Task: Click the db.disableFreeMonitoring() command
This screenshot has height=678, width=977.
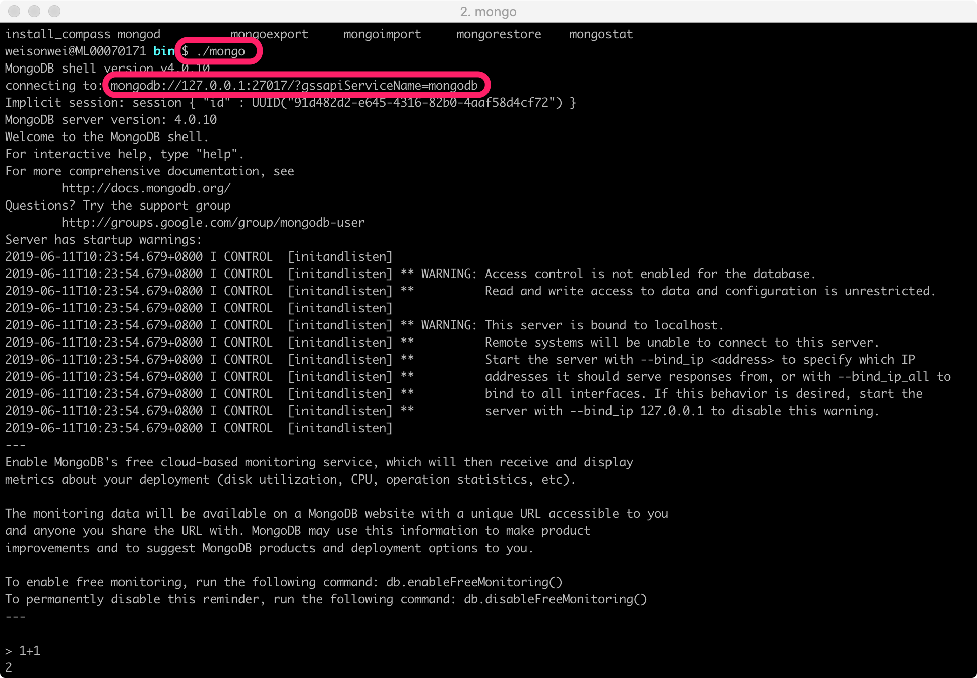Action: coord(556,599)
